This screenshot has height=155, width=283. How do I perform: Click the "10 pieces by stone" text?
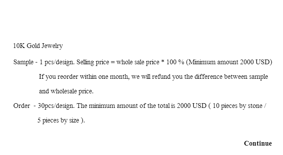237,106
